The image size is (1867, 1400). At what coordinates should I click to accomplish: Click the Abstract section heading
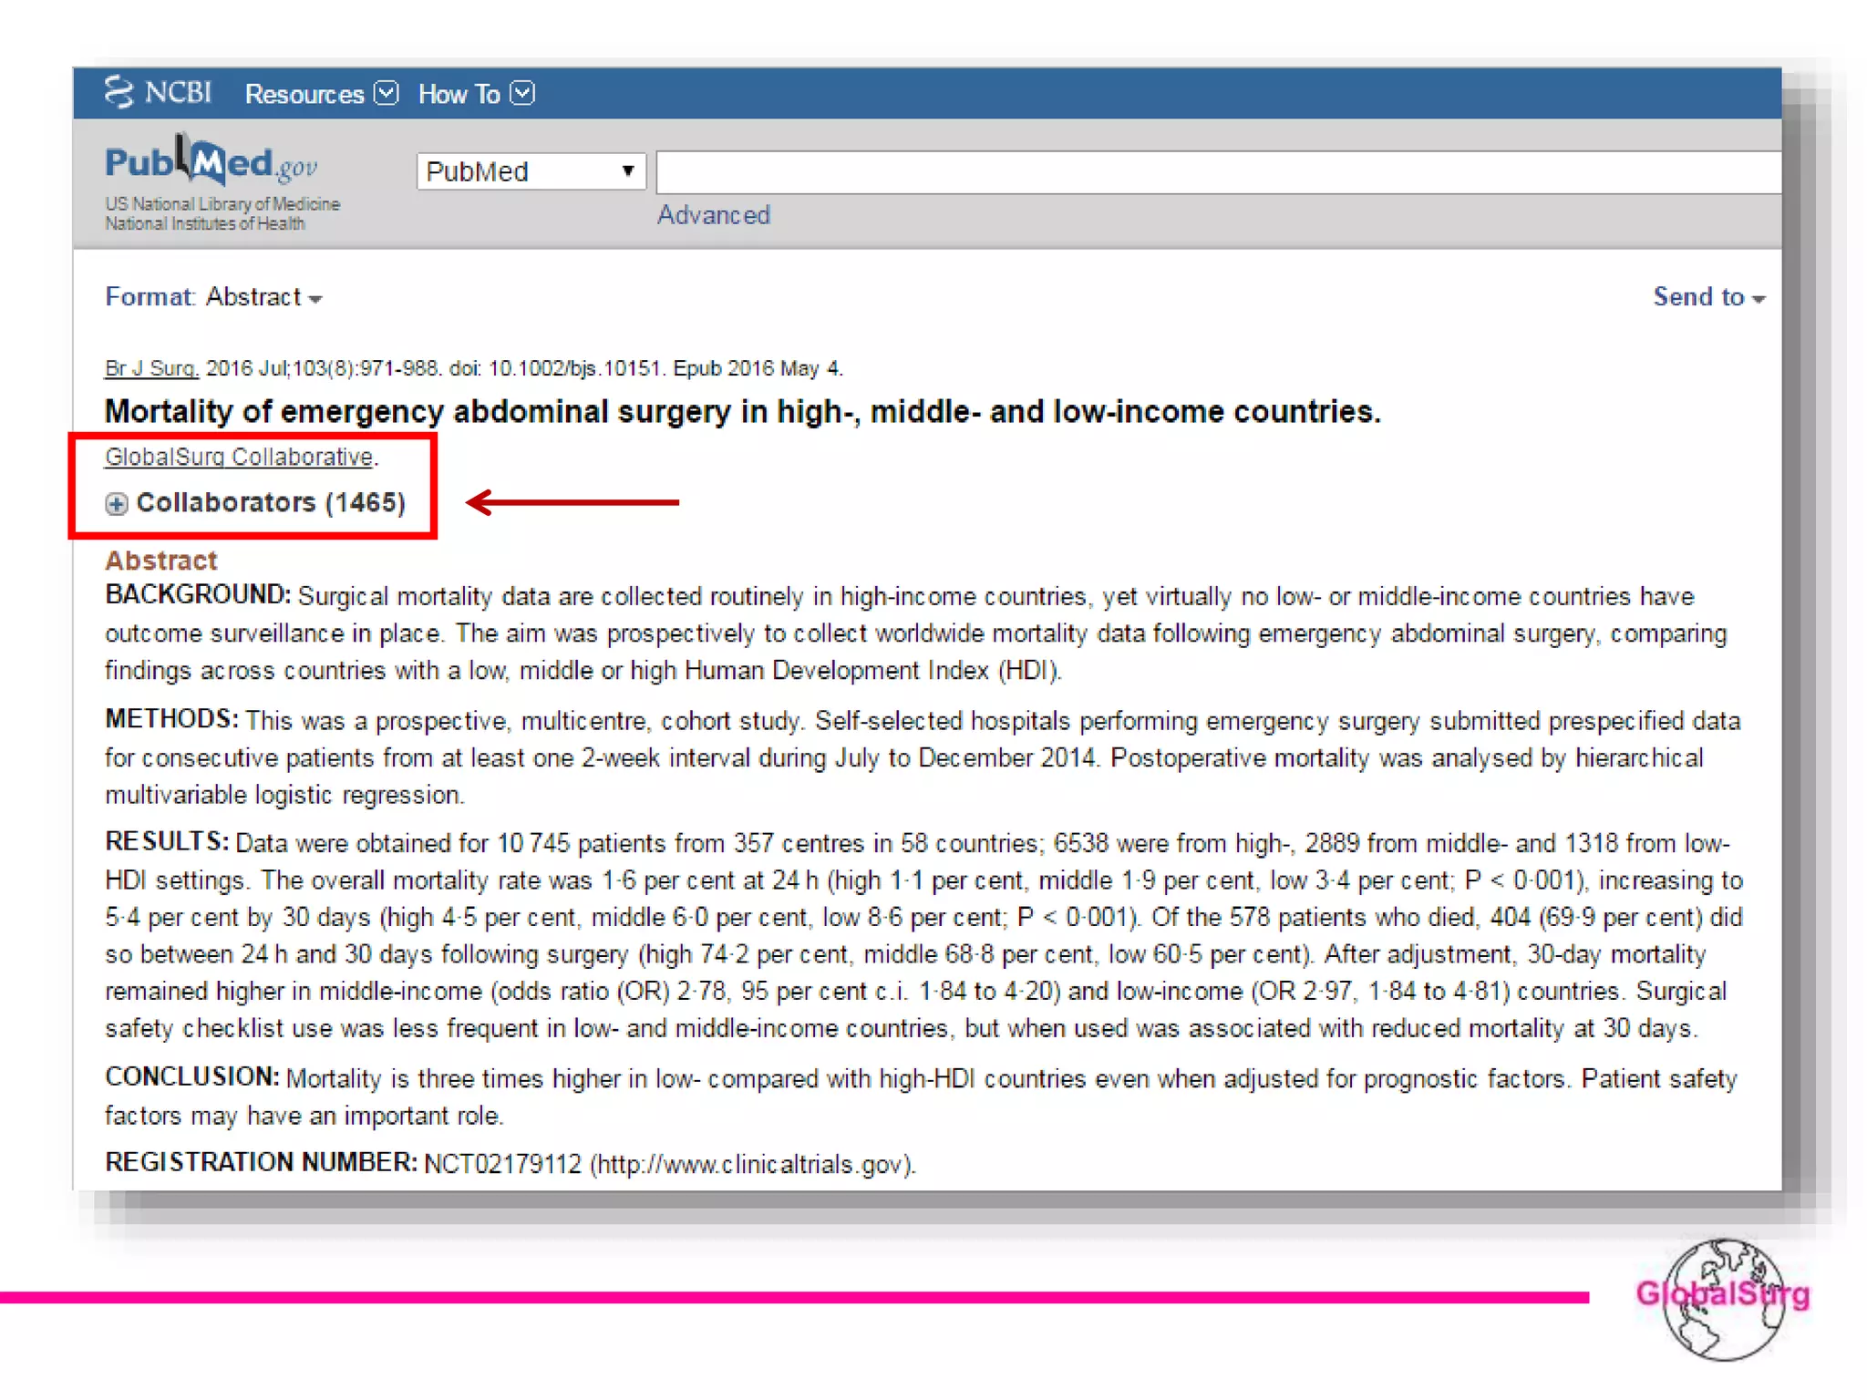point(161,560)
